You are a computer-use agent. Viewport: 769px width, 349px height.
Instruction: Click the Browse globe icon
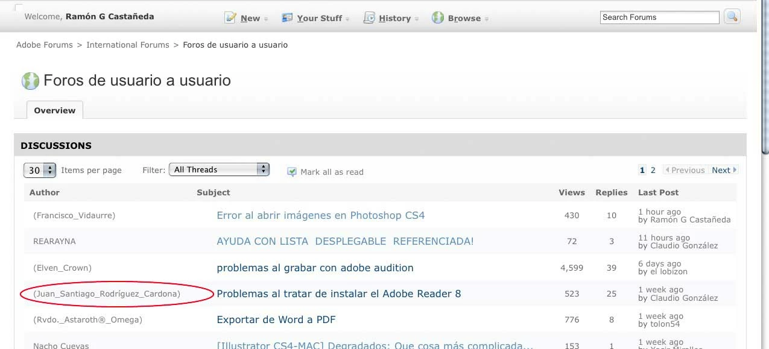(438, 17)
